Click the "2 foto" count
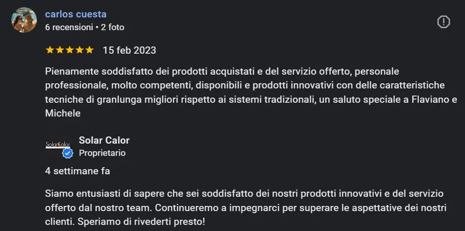 (113, 27)
